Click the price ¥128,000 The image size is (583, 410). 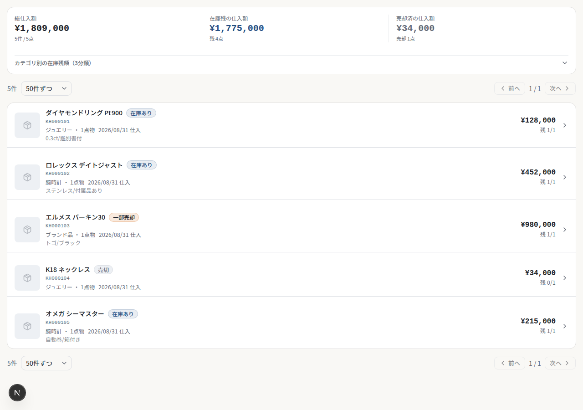pos(538,120)
